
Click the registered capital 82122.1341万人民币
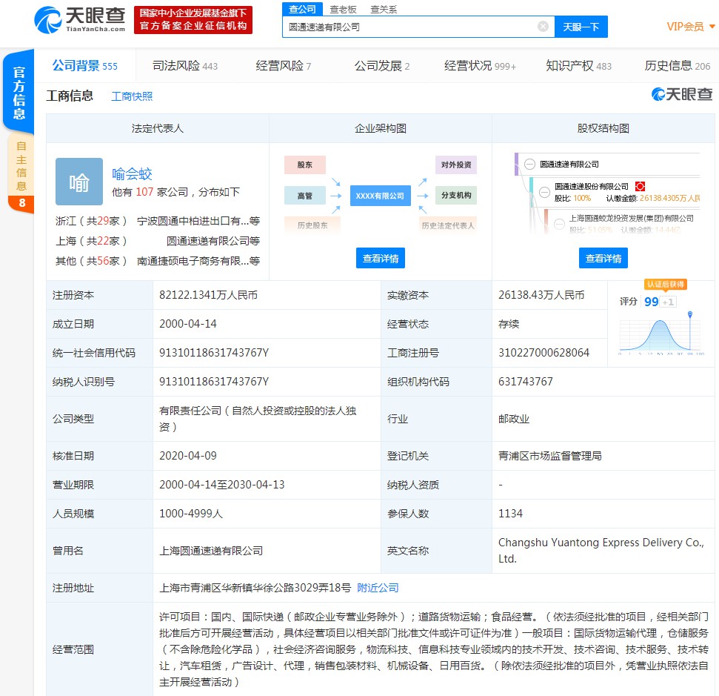click(208, 295)
